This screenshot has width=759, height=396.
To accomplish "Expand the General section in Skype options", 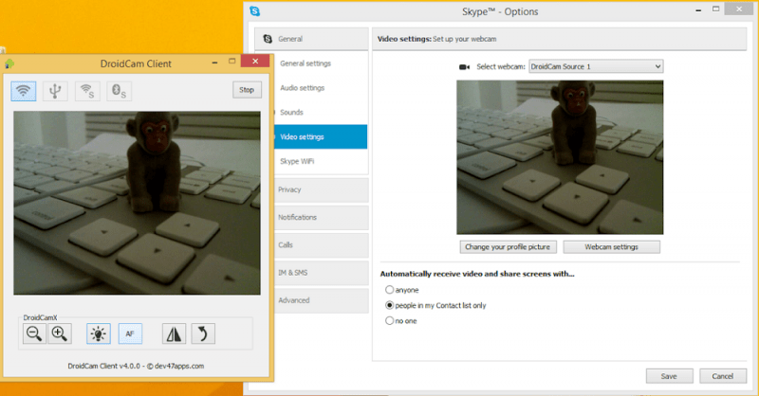I will pos(312,39).
